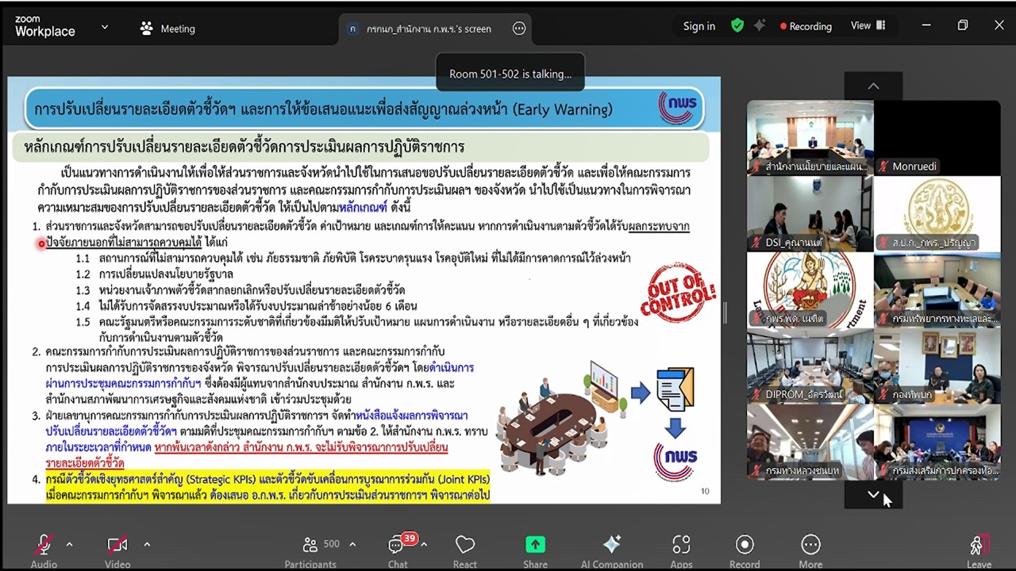Start sharing with green Share button
This screenshot has height=571, width=1016.
(535, 546)
